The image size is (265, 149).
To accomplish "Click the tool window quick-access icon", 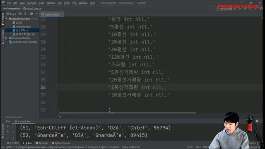I will point(3,147).
